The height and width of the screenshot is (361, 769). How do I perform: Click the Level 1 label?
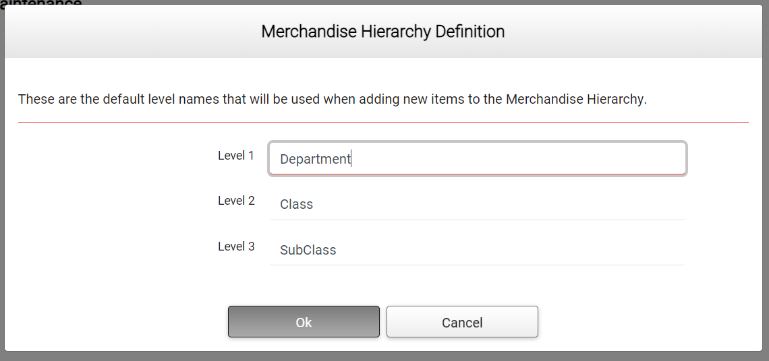click(x=236, y=156)
